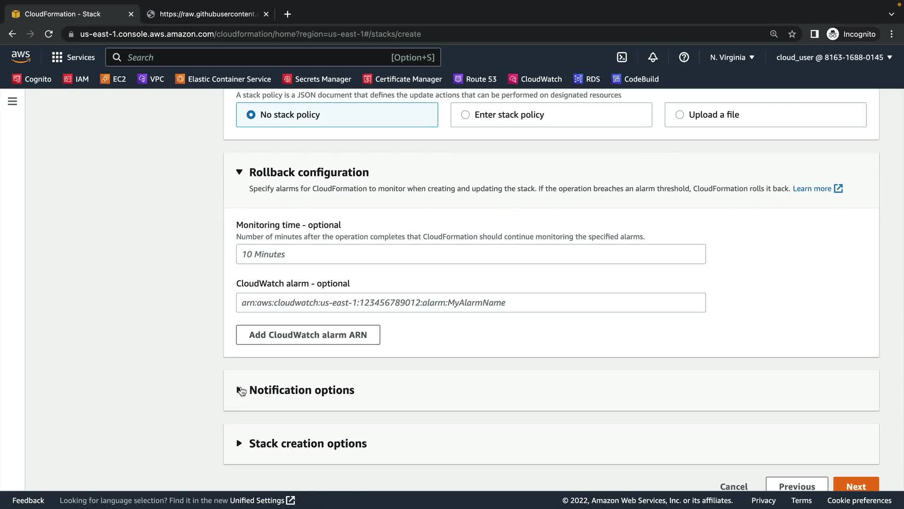Click Add CloudWatch alarm ARN button
Viewport: 904px width, 509px height.
308,335
